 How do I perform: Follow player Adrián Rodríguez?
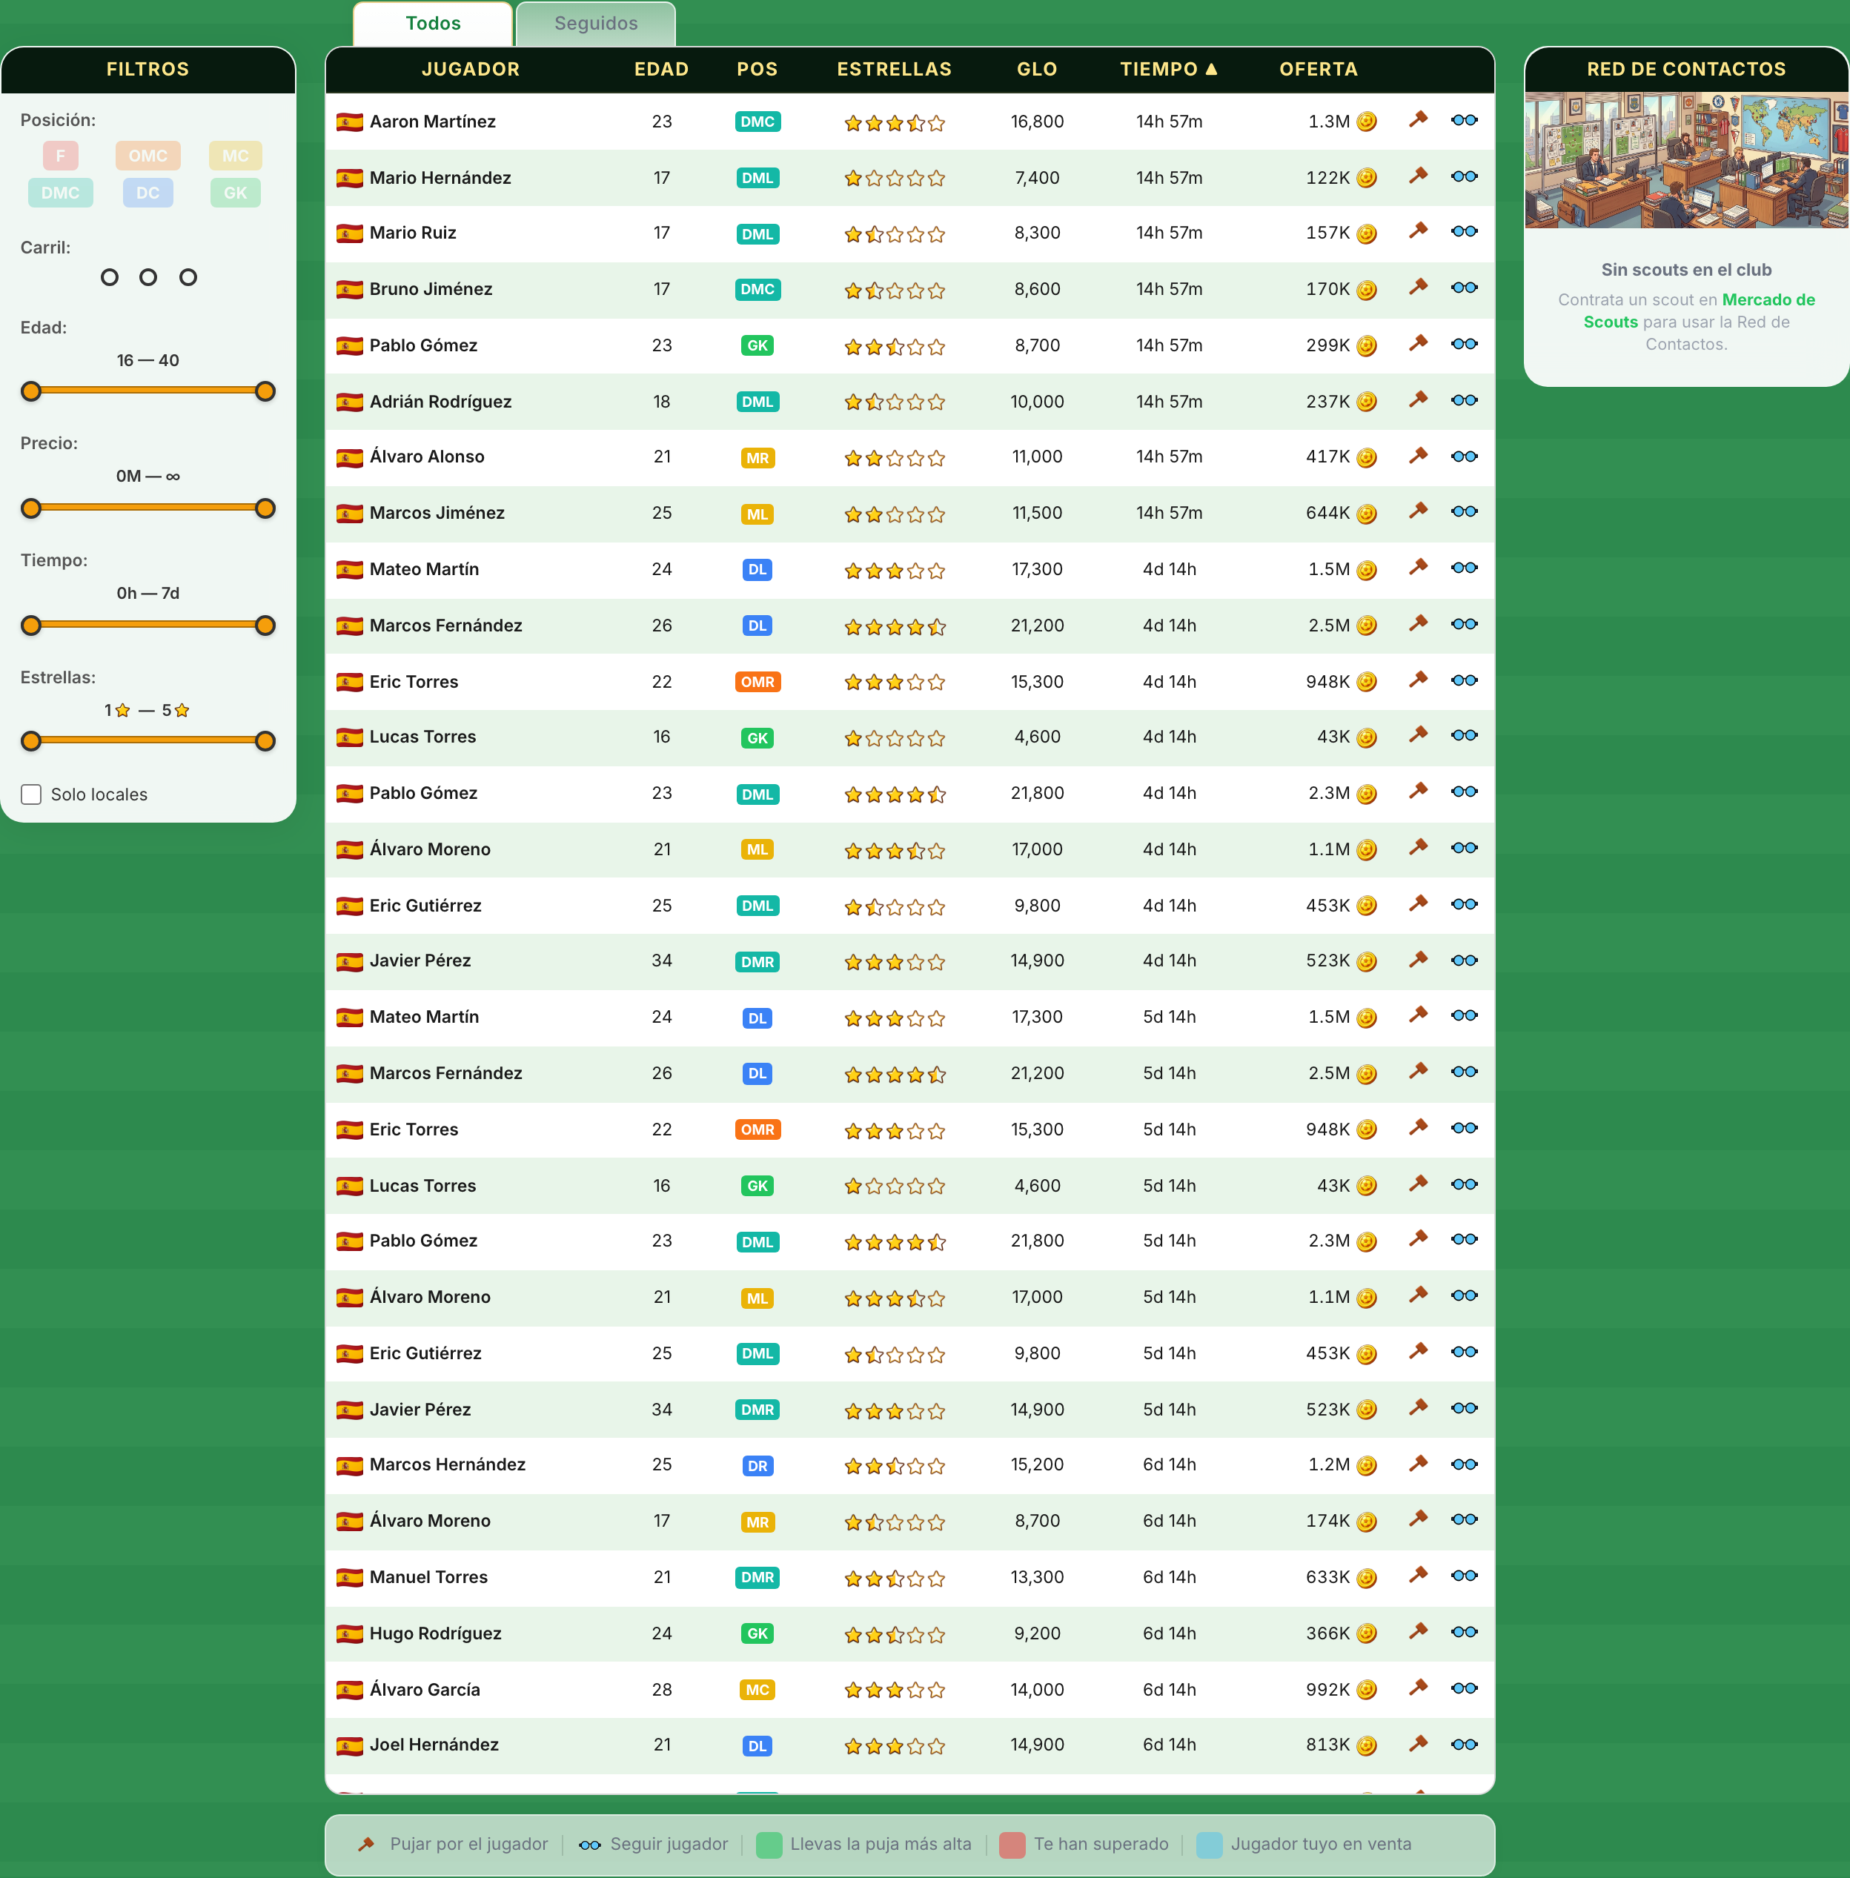(x=1463, y=401)
